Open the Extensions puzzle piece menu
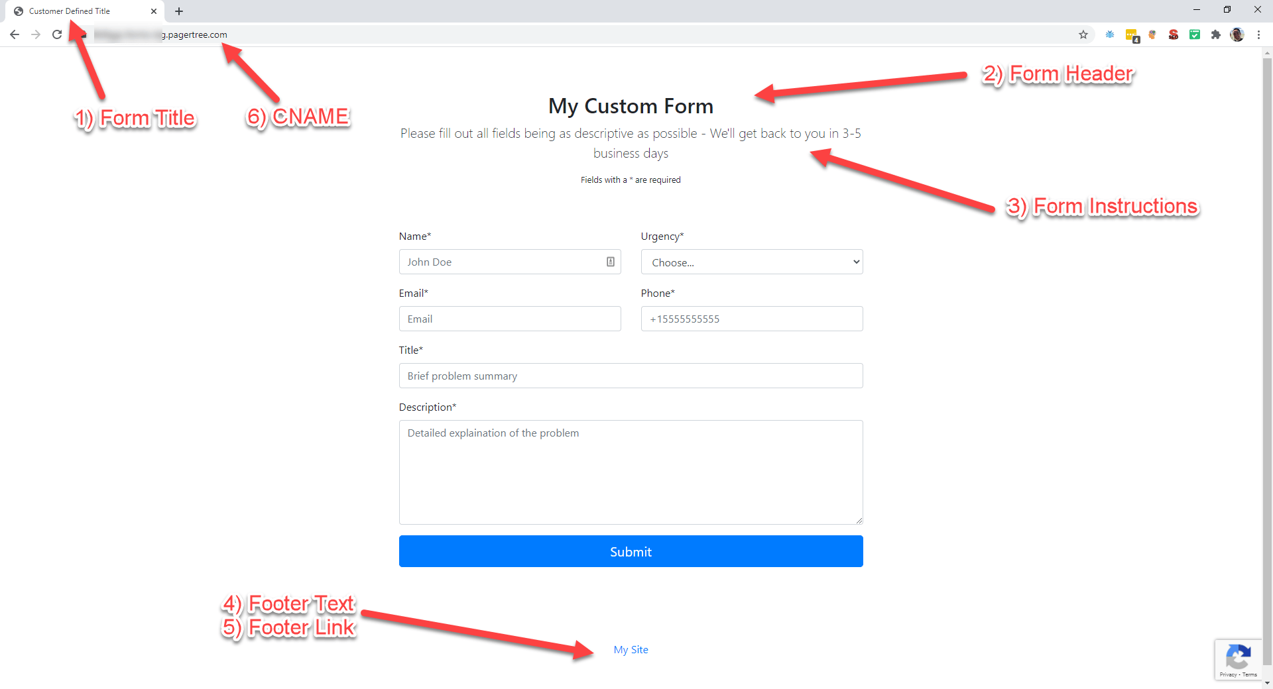 (1216, 34)
